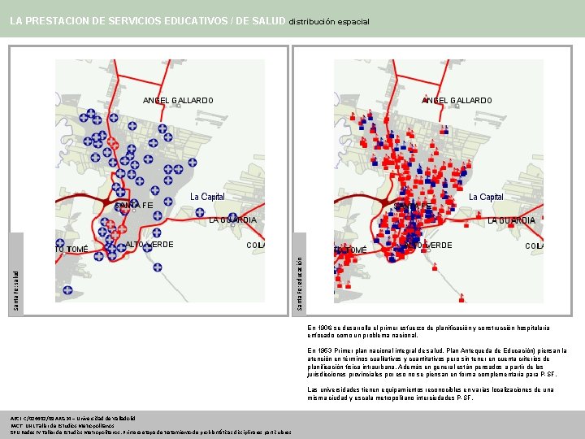Image resolution: width=585 pixels, height=439 pixels.
Task: Click the 'distribución espacial' subtitle text
Action: [329, 22]
